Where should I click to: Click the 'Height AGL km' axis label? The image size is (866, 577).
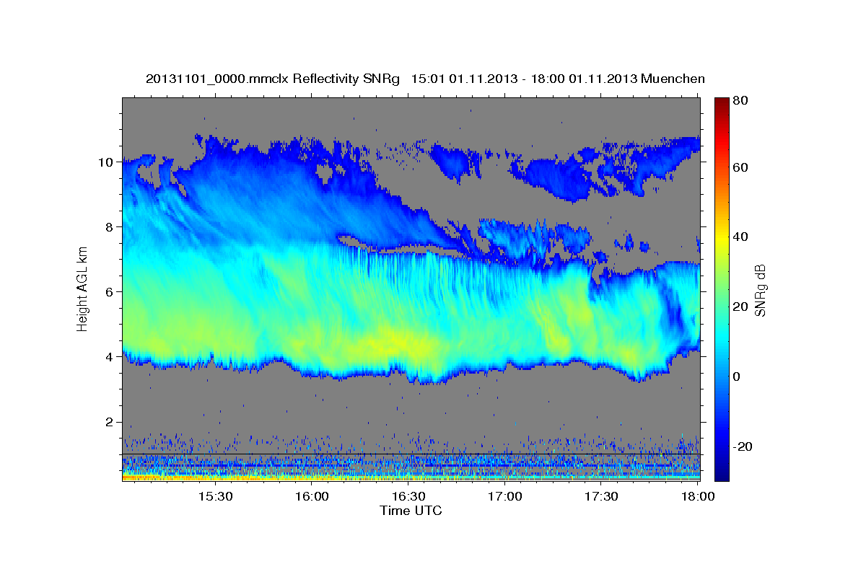(x=82, y=289)
